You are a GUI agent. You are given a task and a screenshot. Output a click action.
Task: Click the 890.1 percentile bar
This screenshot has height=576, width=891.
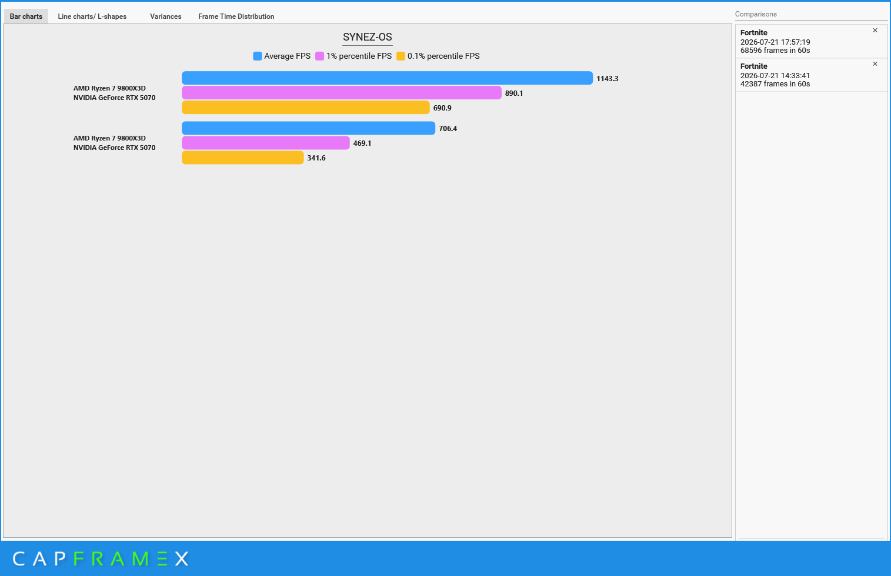(x=342, y=93)
